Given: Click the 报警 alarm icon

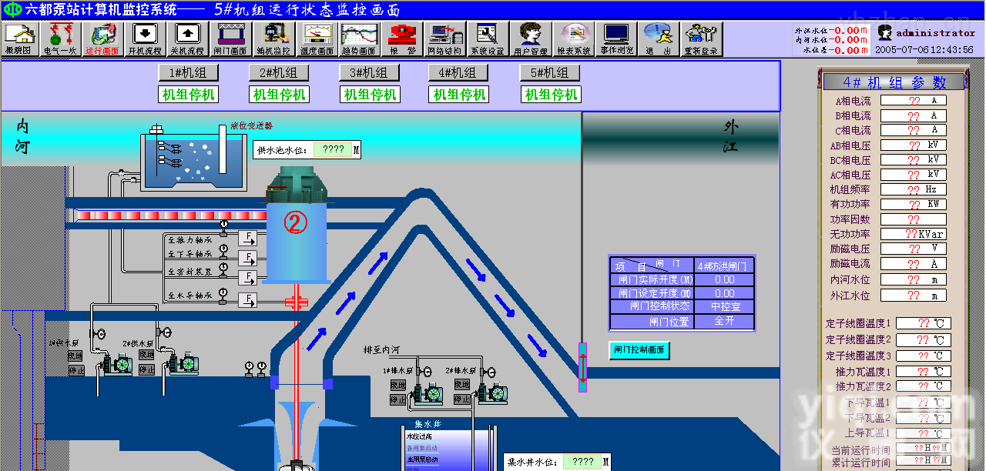Looking at the screenshot, I should [x=402, y=38].
